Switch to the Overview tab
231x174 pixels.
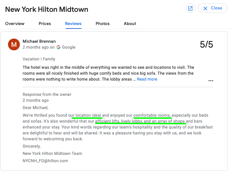pyautogui.click(x=15, y=24)
